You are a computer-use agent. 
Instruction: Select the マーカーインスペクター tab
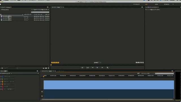(x=152, y=7)
